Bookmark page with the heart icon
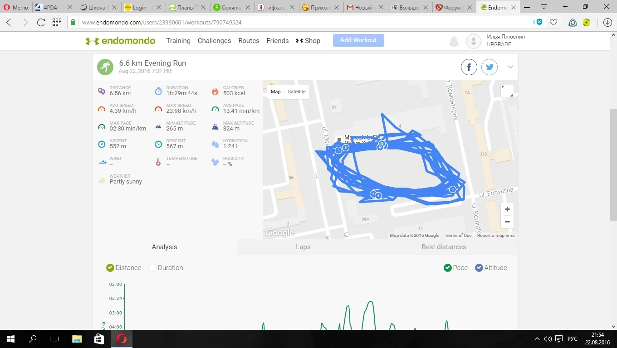Viewport: 617px width, 348px height. [x=553, y=22]
